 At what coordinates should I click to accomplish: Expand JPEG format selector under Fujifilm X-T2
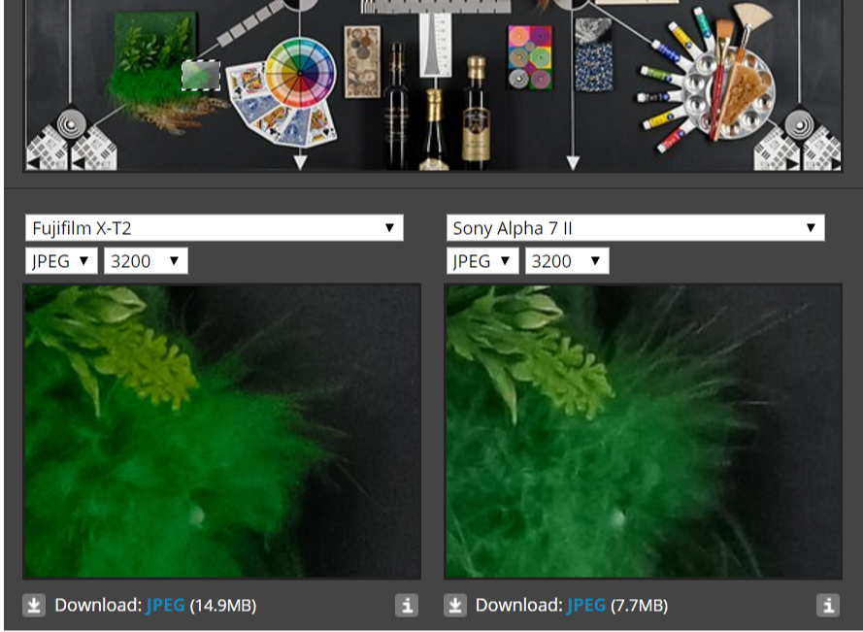61,261
